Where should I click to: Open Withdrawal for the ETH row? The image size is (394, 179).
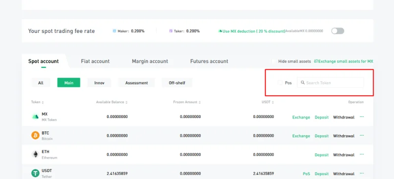click(344, 155)
